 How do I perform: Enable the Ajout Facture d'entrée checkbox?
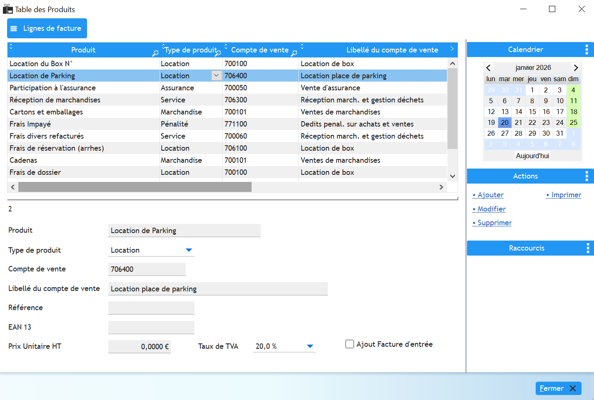[350, 344]
